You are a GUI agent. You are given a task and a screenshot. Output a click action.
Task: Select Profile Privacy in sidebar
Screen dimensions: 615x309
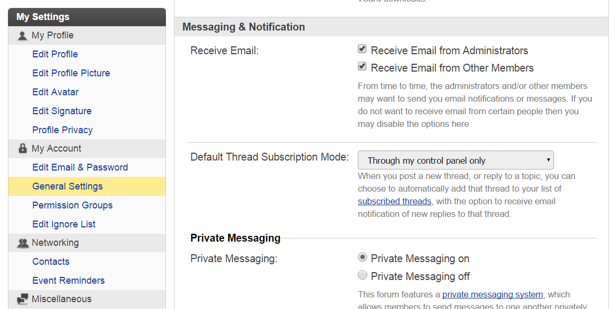(62, 130)
